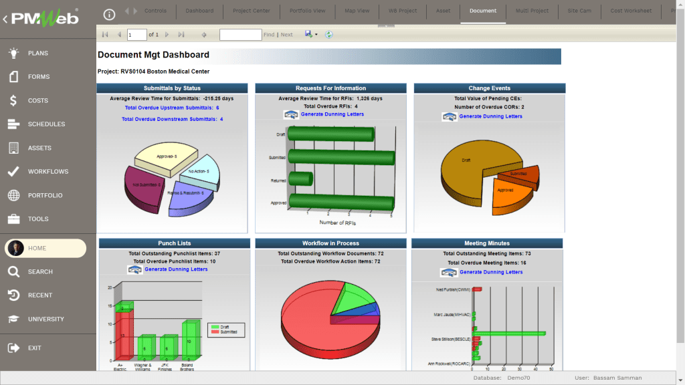
Task: Open the Portfolio globe menu
Action: [x=14, y=195]
